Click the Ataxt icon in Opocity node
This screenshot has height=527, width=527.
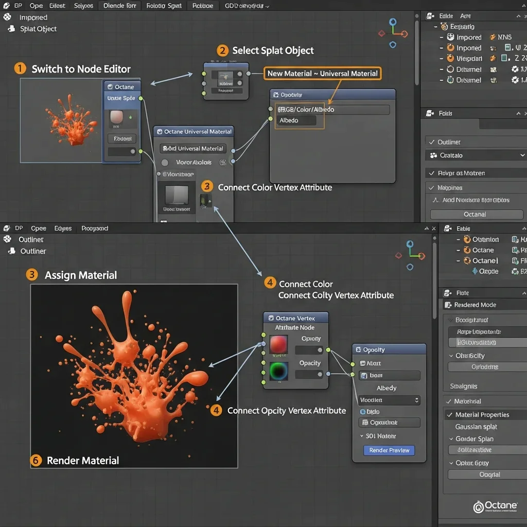click(363, 363)
